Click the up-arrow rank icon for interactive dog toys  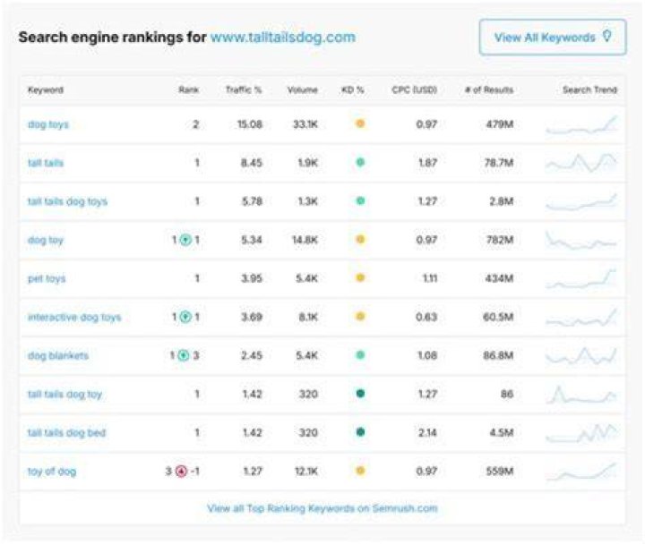pyautogui.click(x=186, y=317)
